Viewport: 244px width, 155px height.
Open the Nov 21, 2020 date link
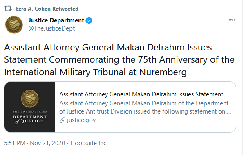47,143
